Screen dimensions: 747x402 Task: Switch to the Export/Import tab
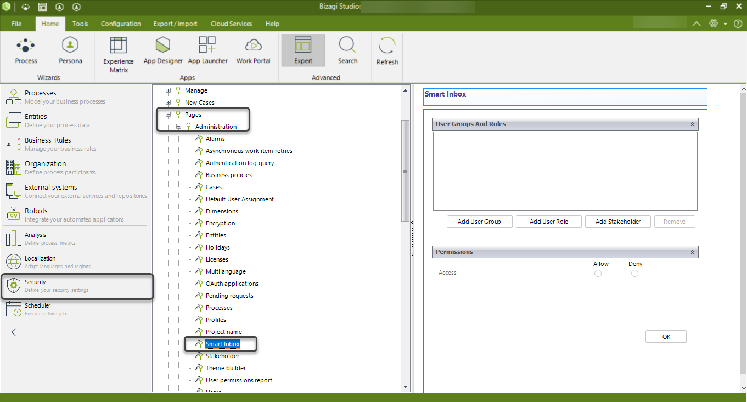pos(175,24)
